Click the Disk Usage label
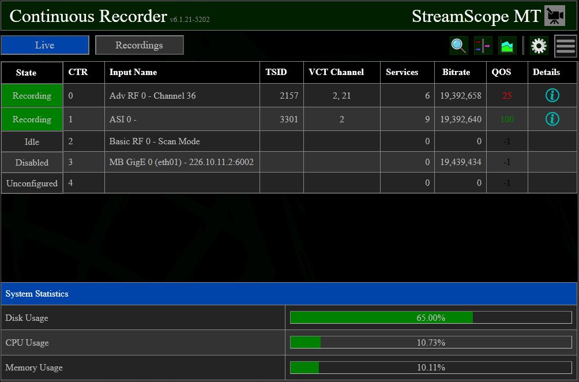The width and height of the screenshot is (579, 382). (27, 318)
